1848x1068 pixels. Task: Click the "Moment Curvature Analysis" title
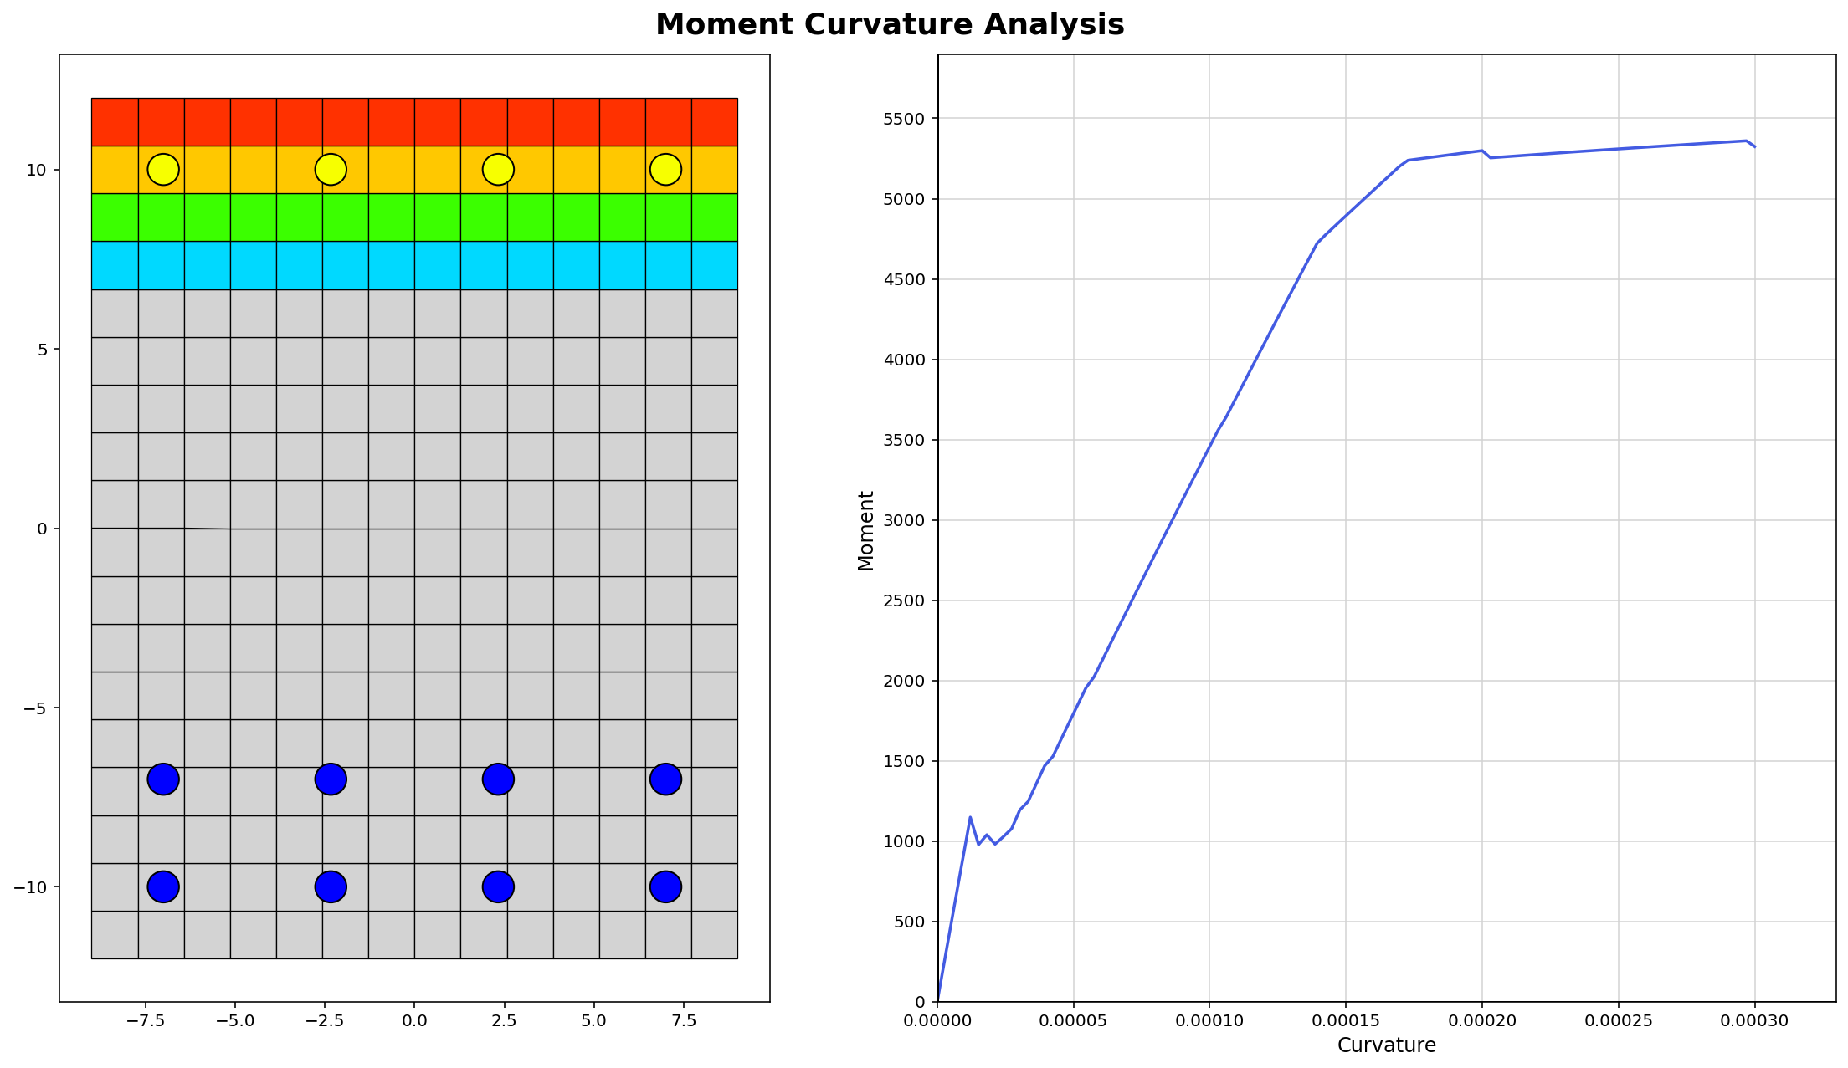pyautogui.click(x=890, y=25)
